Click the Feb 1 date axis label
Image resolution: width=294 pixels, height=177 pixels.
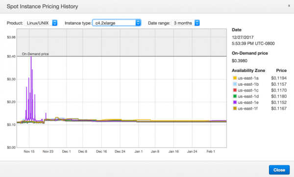(211, 152)
